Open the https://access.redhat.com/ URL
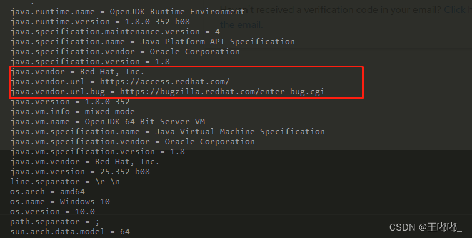The image size is (472, 238). click(x=164, y=82)
